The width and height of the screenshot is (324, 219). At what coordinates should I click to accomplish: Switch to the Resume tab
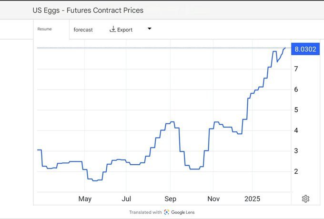tap(44, 29)
